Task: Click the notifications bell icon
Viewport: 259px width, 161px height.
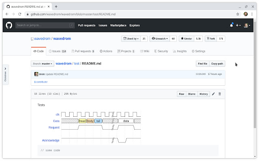Action: (231, 25)
